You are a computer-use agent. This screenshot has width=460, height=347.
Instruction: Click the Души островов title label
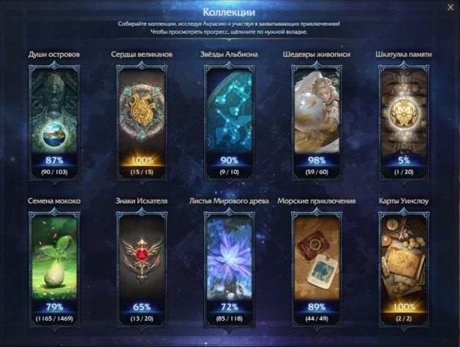54,55
